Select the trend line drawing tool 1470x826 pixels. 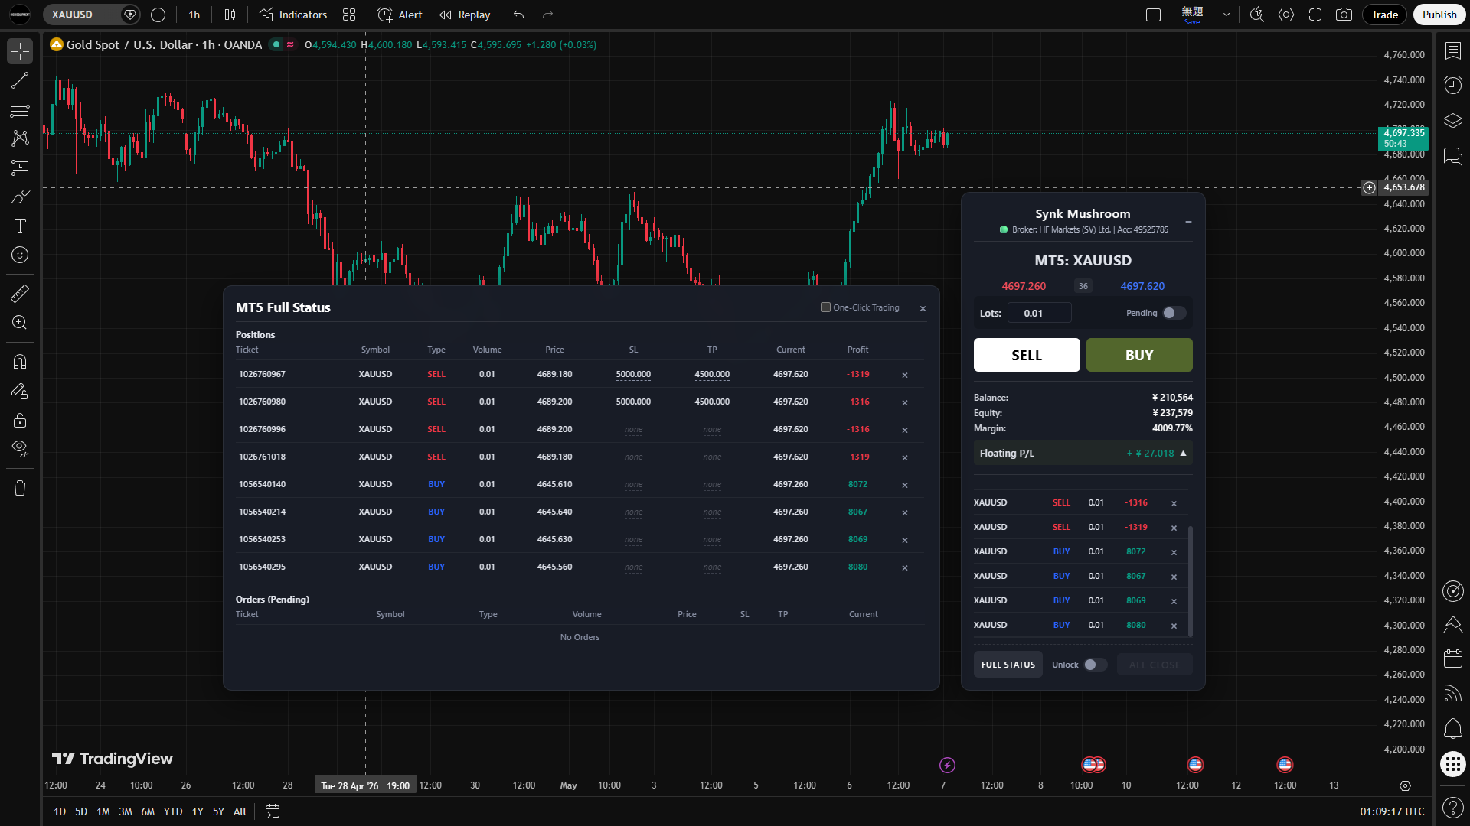point(20,80)
